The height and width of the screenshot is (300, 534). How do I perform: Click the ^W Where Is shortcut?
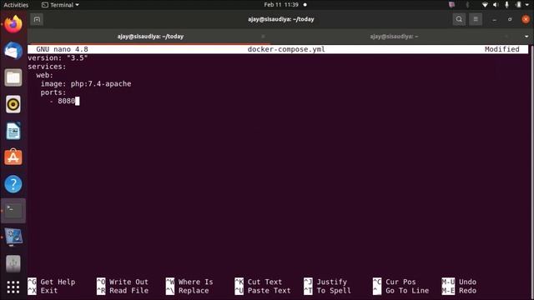pos(189,282)
